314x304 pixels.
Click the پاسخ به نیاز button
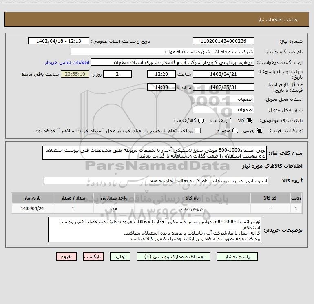[237, 257]
